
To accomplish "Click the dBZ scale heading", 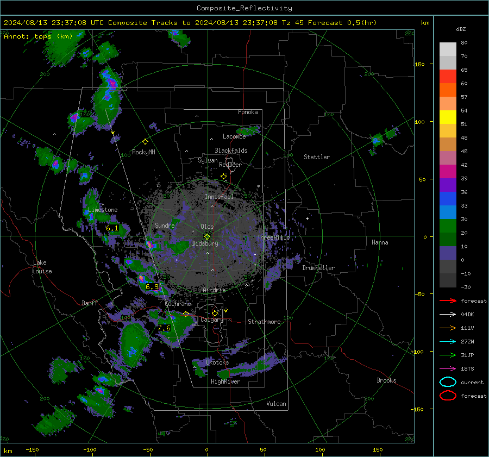I will 461,29.
